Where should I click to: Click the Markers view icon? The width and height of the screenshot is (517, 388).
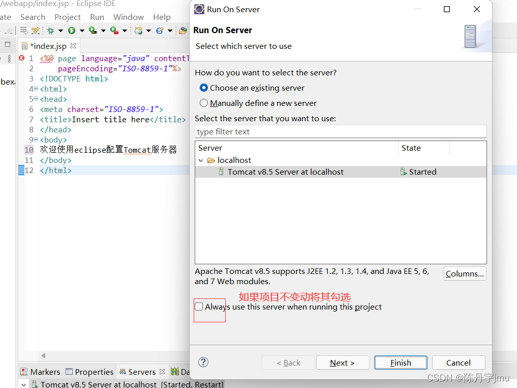pos(24,372)
